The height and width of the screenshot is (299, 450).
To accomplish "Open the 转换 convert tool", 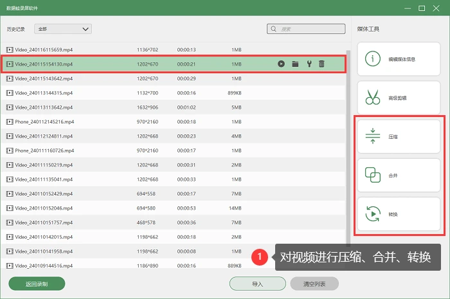I will 399,214.
